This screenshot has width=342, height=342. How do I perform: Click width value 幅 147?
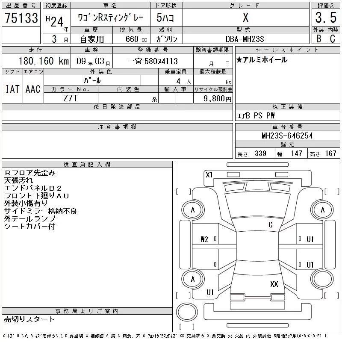(290, 153)
